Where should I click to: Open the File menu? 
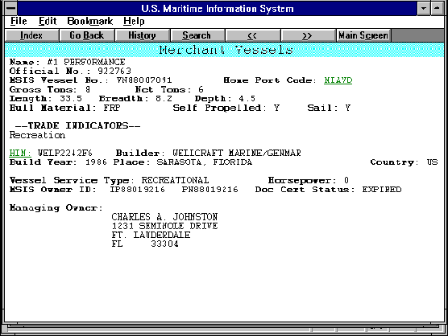(x=19, y=22)
